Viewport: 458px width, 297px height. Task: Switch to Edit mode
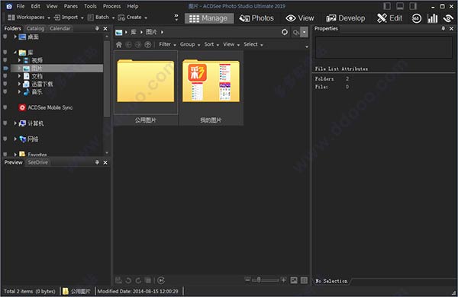389,18
